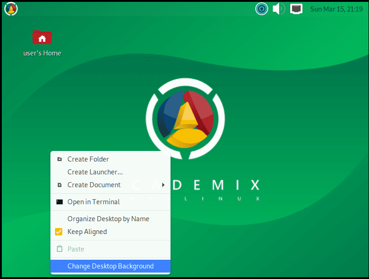This screenshot has width=369, height=279.
Task: Expand the Create Document submenu arrow
Action: pos(163,185)
